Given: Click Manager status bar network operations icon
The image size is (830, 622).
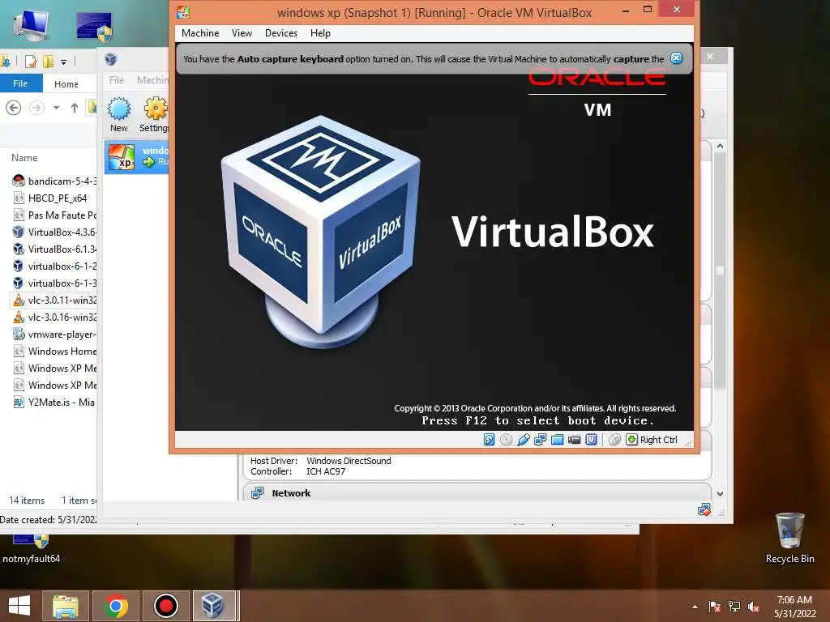Looking at the screenshot, I should [704, 509].
